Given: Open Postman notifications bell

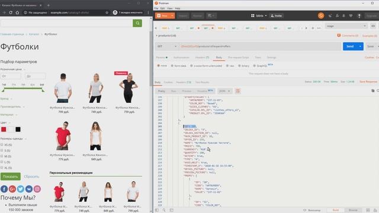Looking at the screenshot, I should click(x=343, y=16).
